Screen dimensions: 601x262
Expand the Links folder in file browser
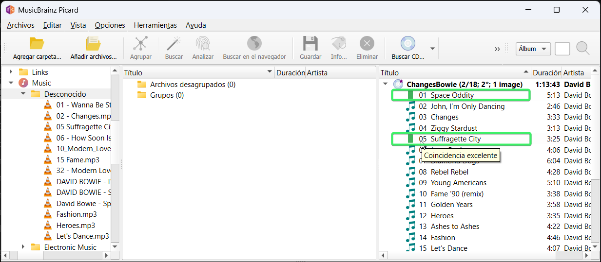click(x=11, y=72)
